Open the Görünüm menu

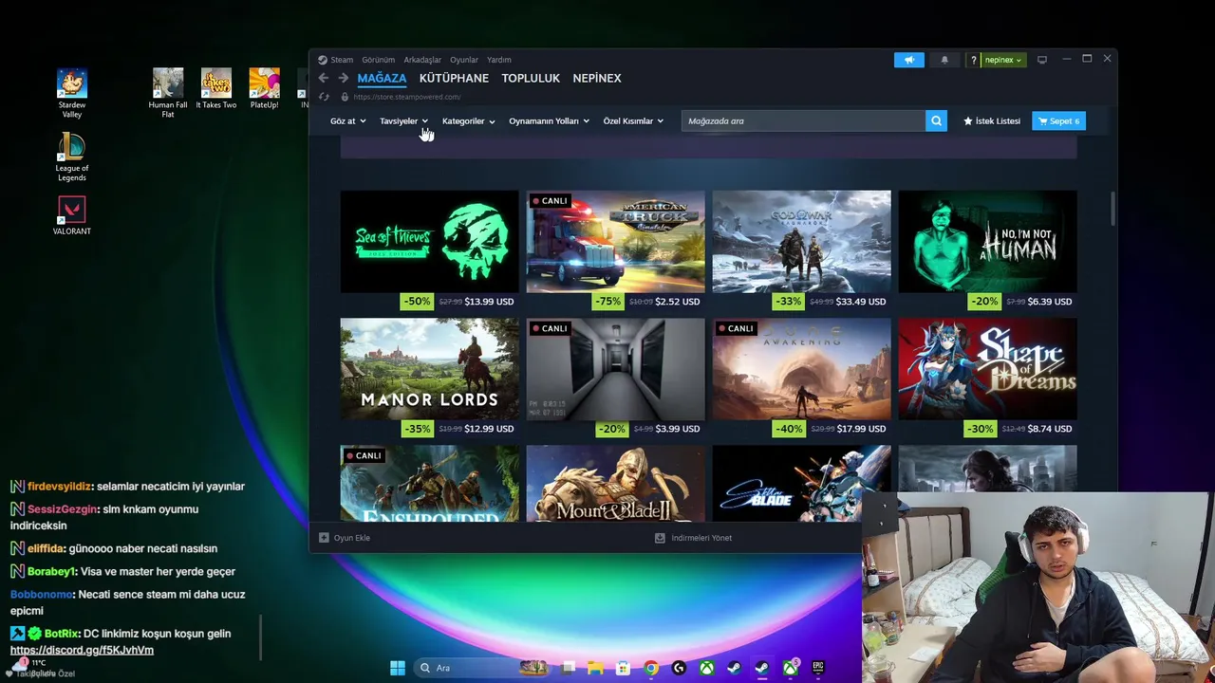click(379, 60)
